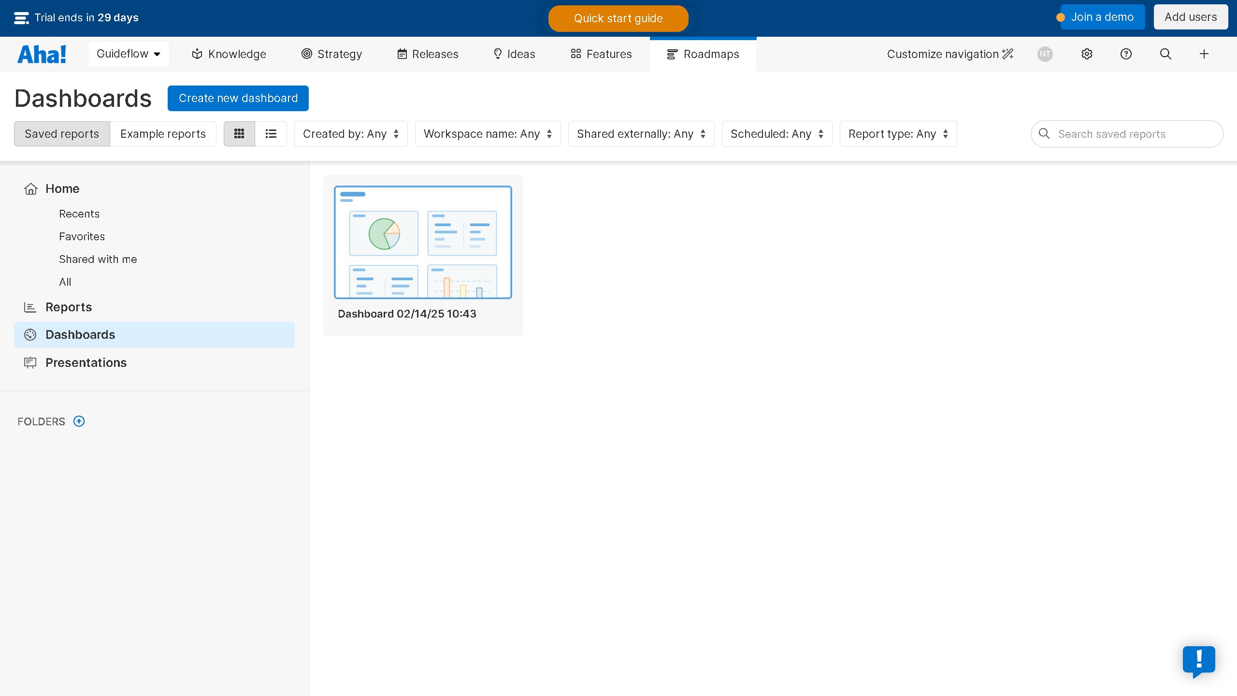Open the Features navigation tab
Image resolution: width=1237 pixels, height=696 pixels.
click(601, 54)
